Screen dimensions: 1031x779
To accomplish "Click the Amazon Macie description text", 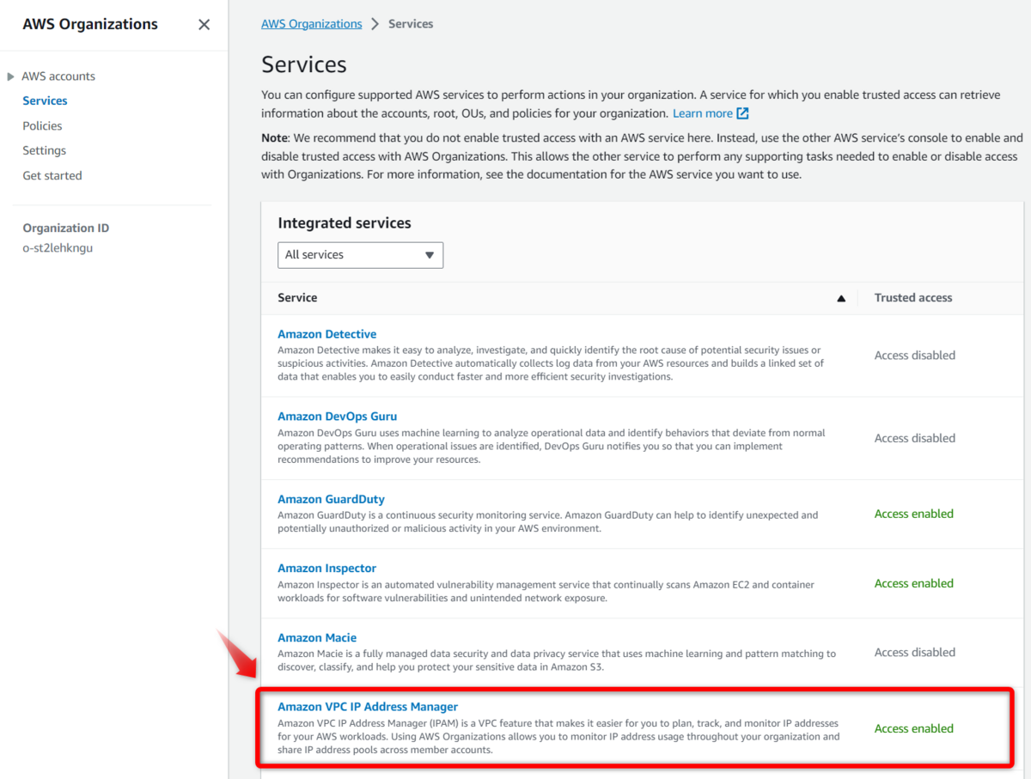I will point(557,660).
